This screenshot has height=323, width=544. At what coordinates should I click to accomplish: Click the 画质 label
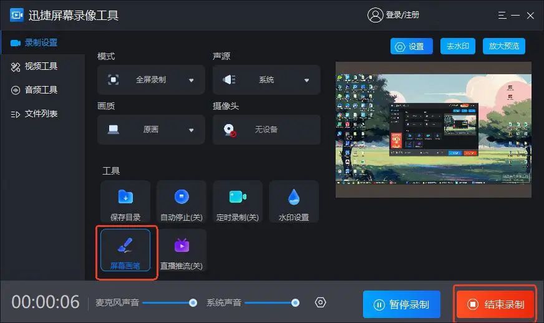point(106,106)
